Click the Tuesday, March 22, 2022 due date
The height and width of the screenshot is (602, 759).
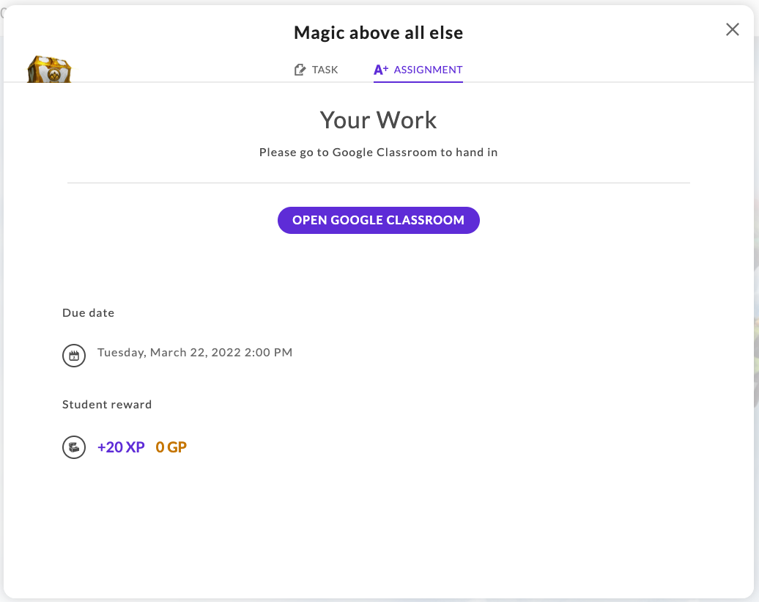(195, 353)
